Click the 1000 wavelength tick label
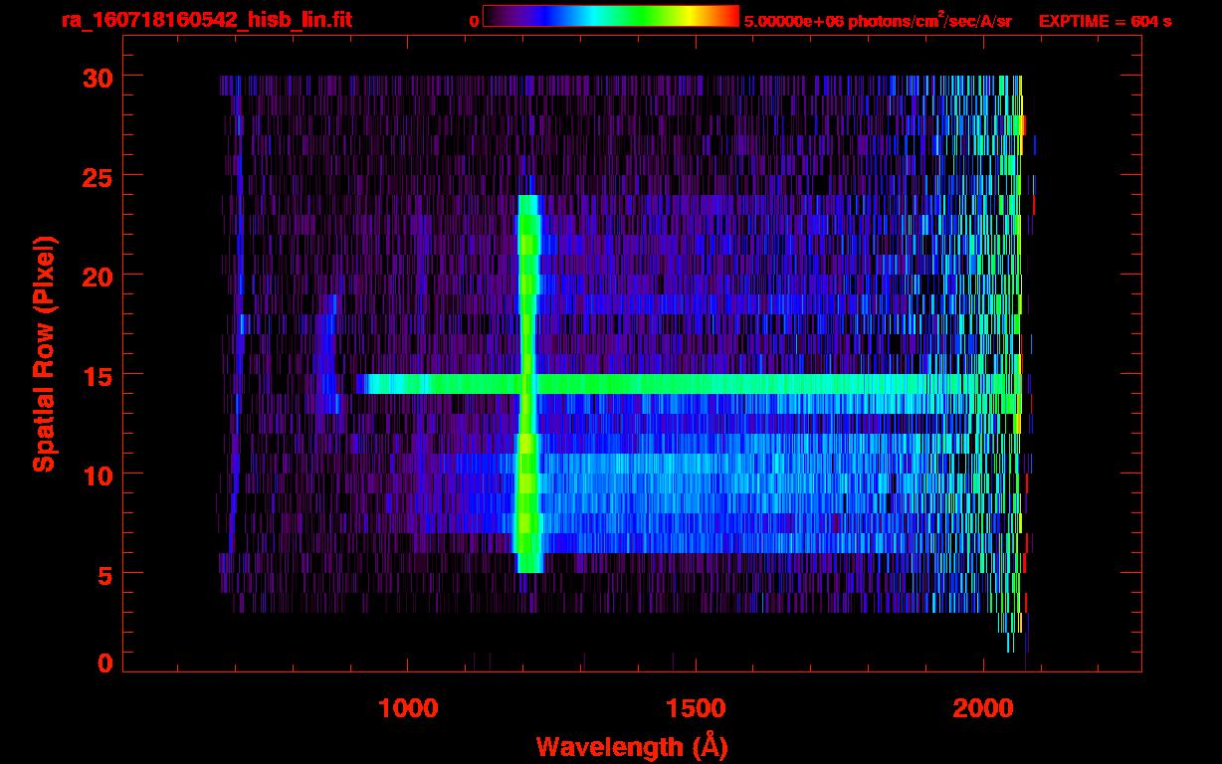 (x=408, y=707)
